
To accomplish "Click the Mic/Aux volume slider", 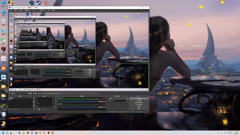I will tap(79, 102).
